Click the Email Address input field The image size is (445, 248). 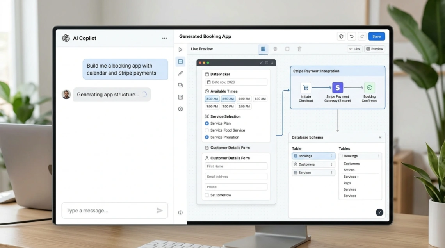click(236, 177)
